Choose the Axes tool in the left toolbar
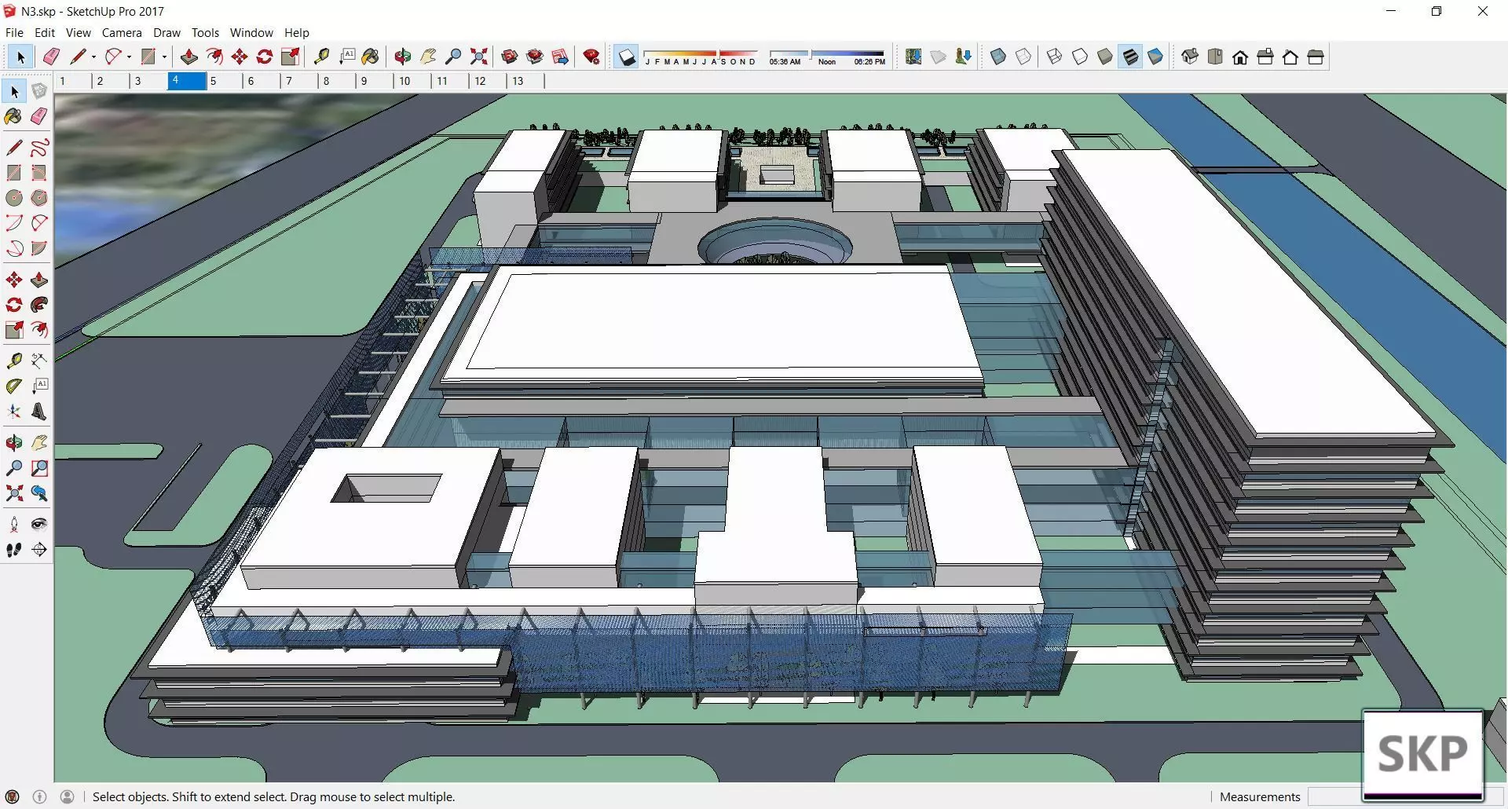The image size is (1508, 809). coord(14,412)
